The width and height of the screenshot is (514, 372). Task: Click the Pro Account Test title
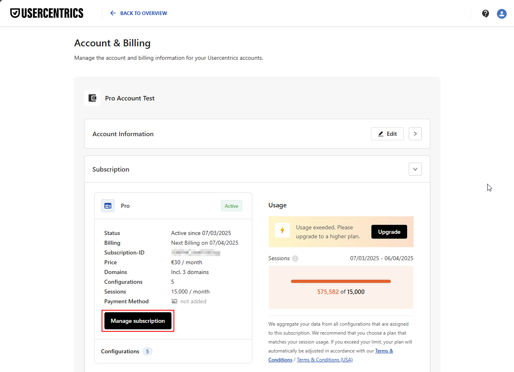130,98
